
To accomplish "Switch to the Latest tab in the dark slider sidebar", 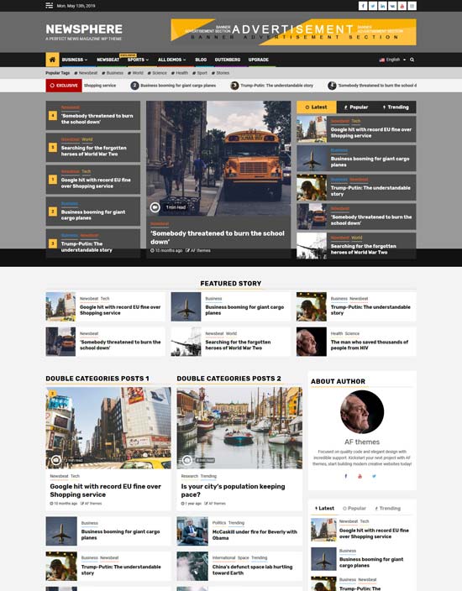I will click(x=317, y=107).
